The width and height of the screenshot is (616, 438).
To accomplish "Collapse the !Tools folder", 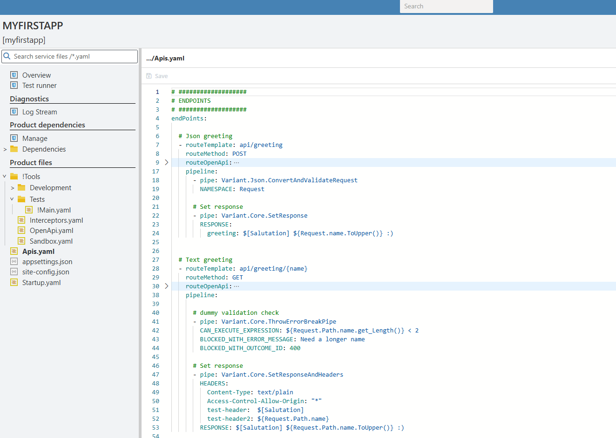I will [5, 176].
